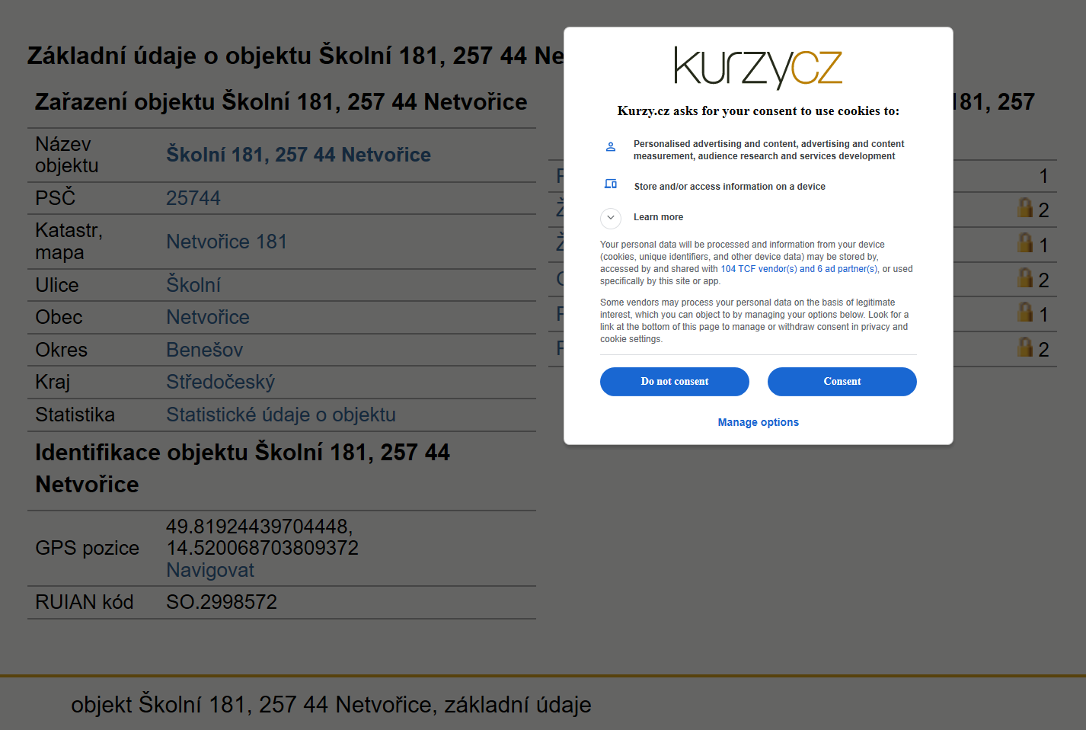Open Statistické údaje o objektu link

[281, 415]
